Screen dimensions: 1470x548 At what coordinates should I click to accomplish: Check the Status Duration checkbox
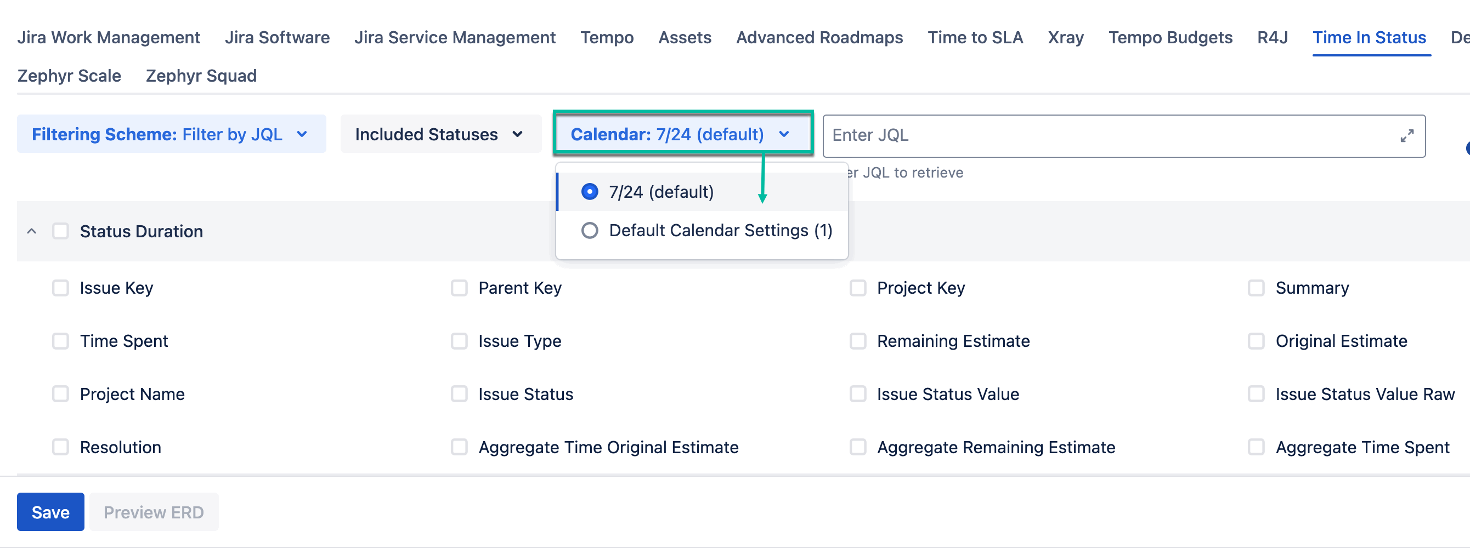click(x=60, y=231)
